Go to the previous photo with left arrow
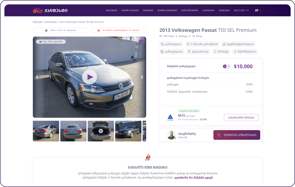The image size is (295, 187). pos(37,77)
